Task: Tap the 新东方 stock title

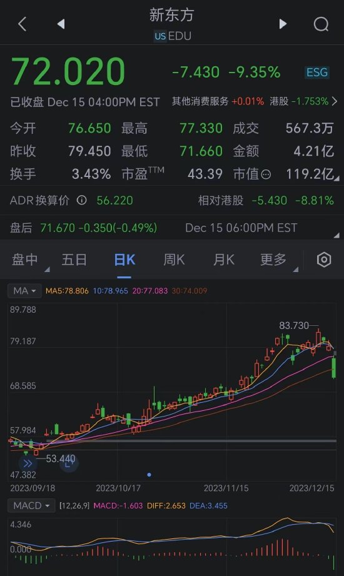Action: pos(171,15)
